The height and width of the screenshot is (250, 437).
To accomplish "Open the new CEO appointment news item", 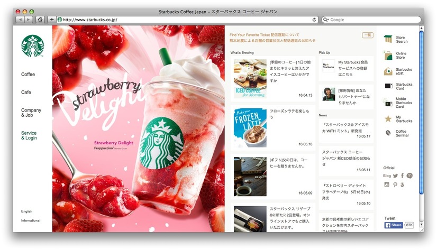I will click(x=346, y=161).
